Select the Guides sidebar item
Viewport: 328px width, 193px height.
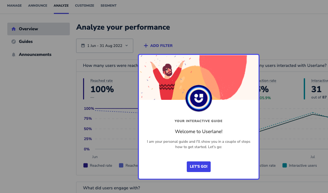click(x=39, y=42)
